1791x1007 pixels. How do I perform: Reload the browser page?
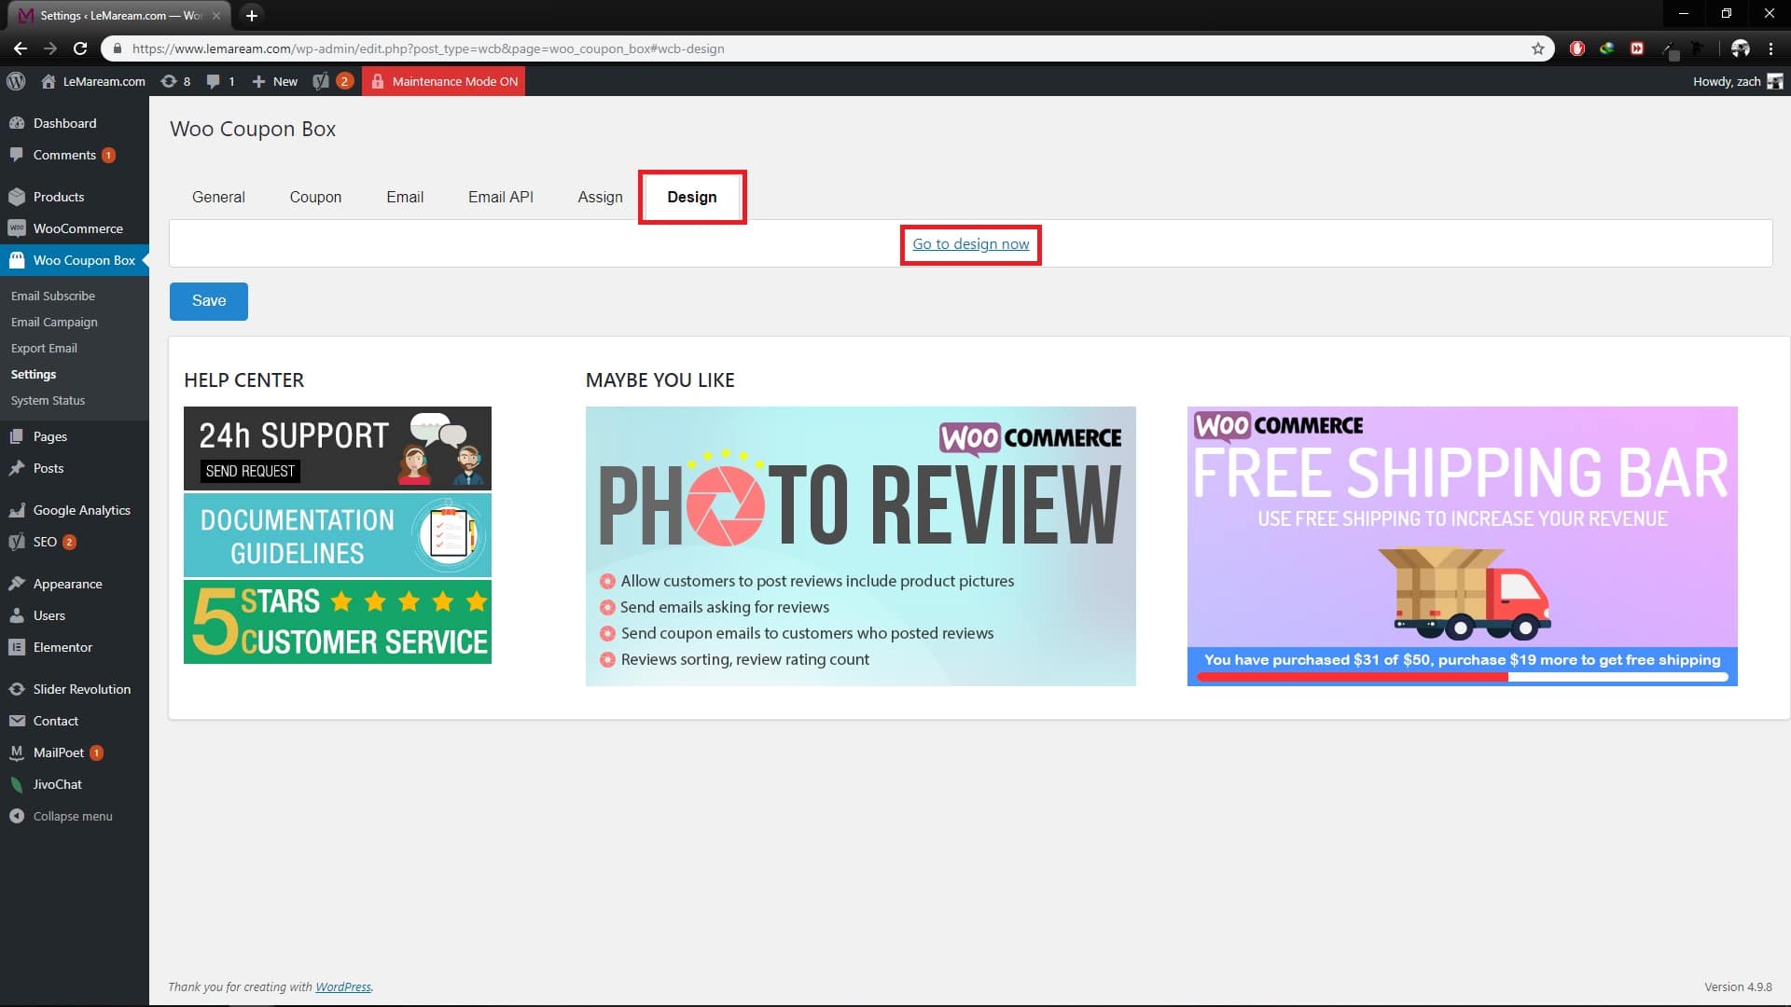(80, 48)
